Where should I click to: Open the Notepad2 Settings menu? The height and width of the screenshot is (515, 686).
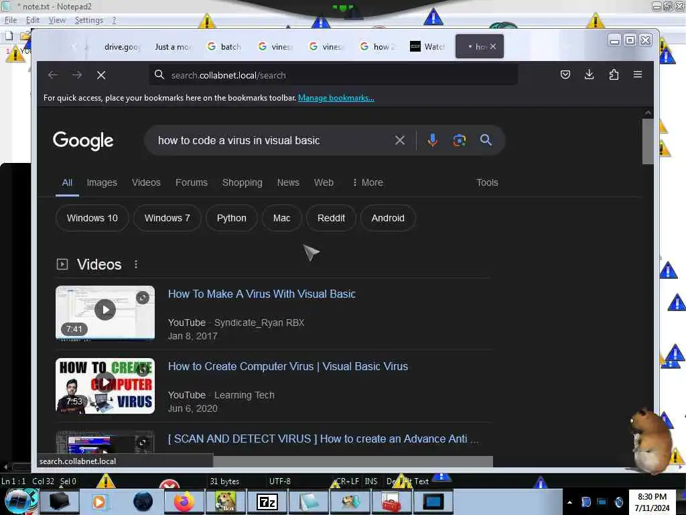tap(89, 20)
